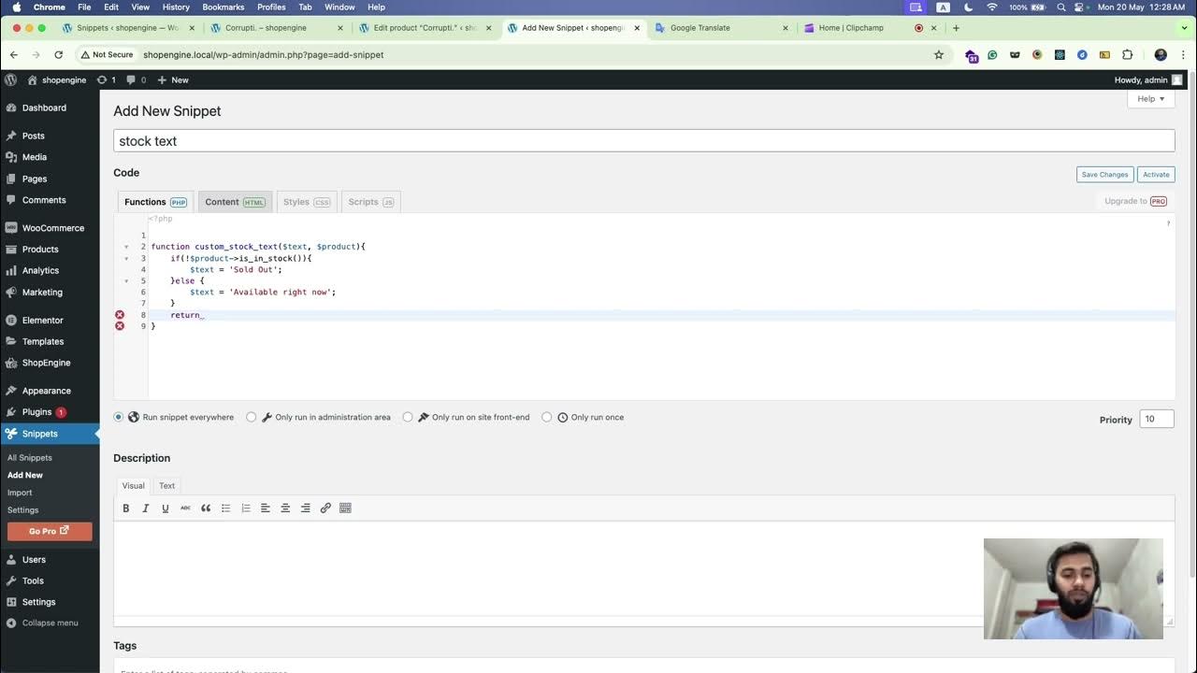Image resolution: width=1197 pixels, height=673 pixels.
Task: Create a bulleted list in description
Action: pyautogui.click(x=225, y=508)
